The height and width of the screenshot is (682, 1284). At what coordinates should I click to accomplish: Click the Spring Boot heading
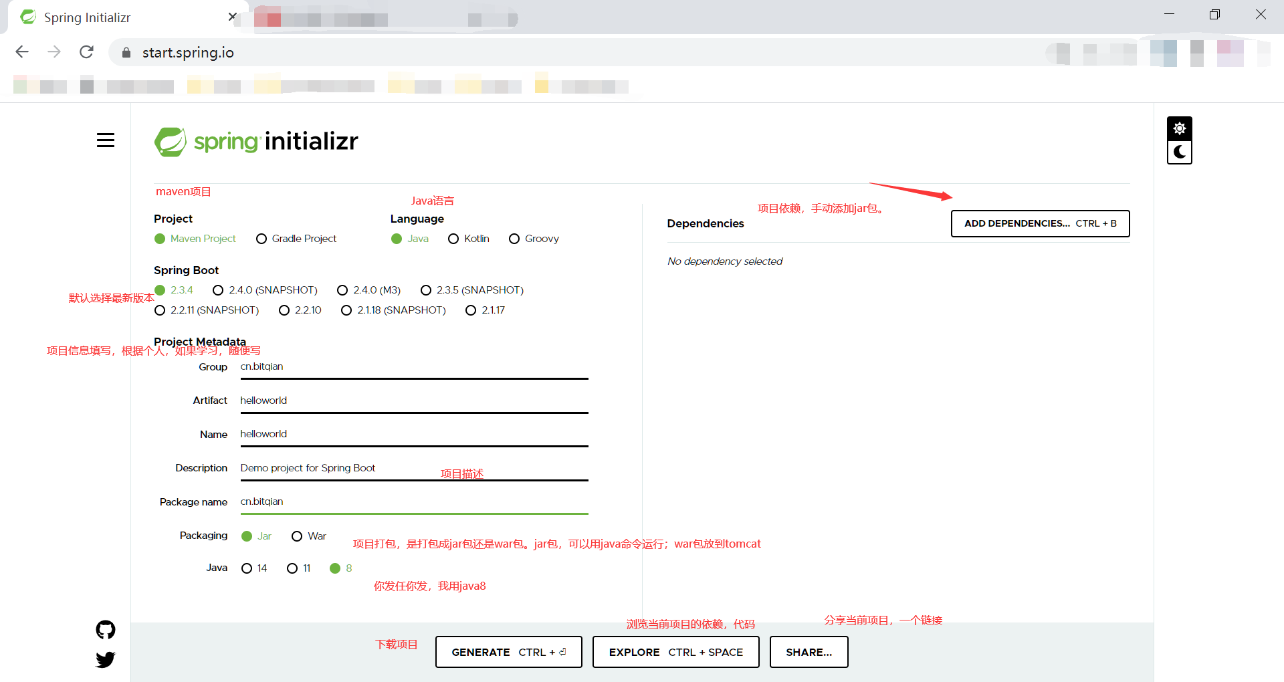[187, 270]
